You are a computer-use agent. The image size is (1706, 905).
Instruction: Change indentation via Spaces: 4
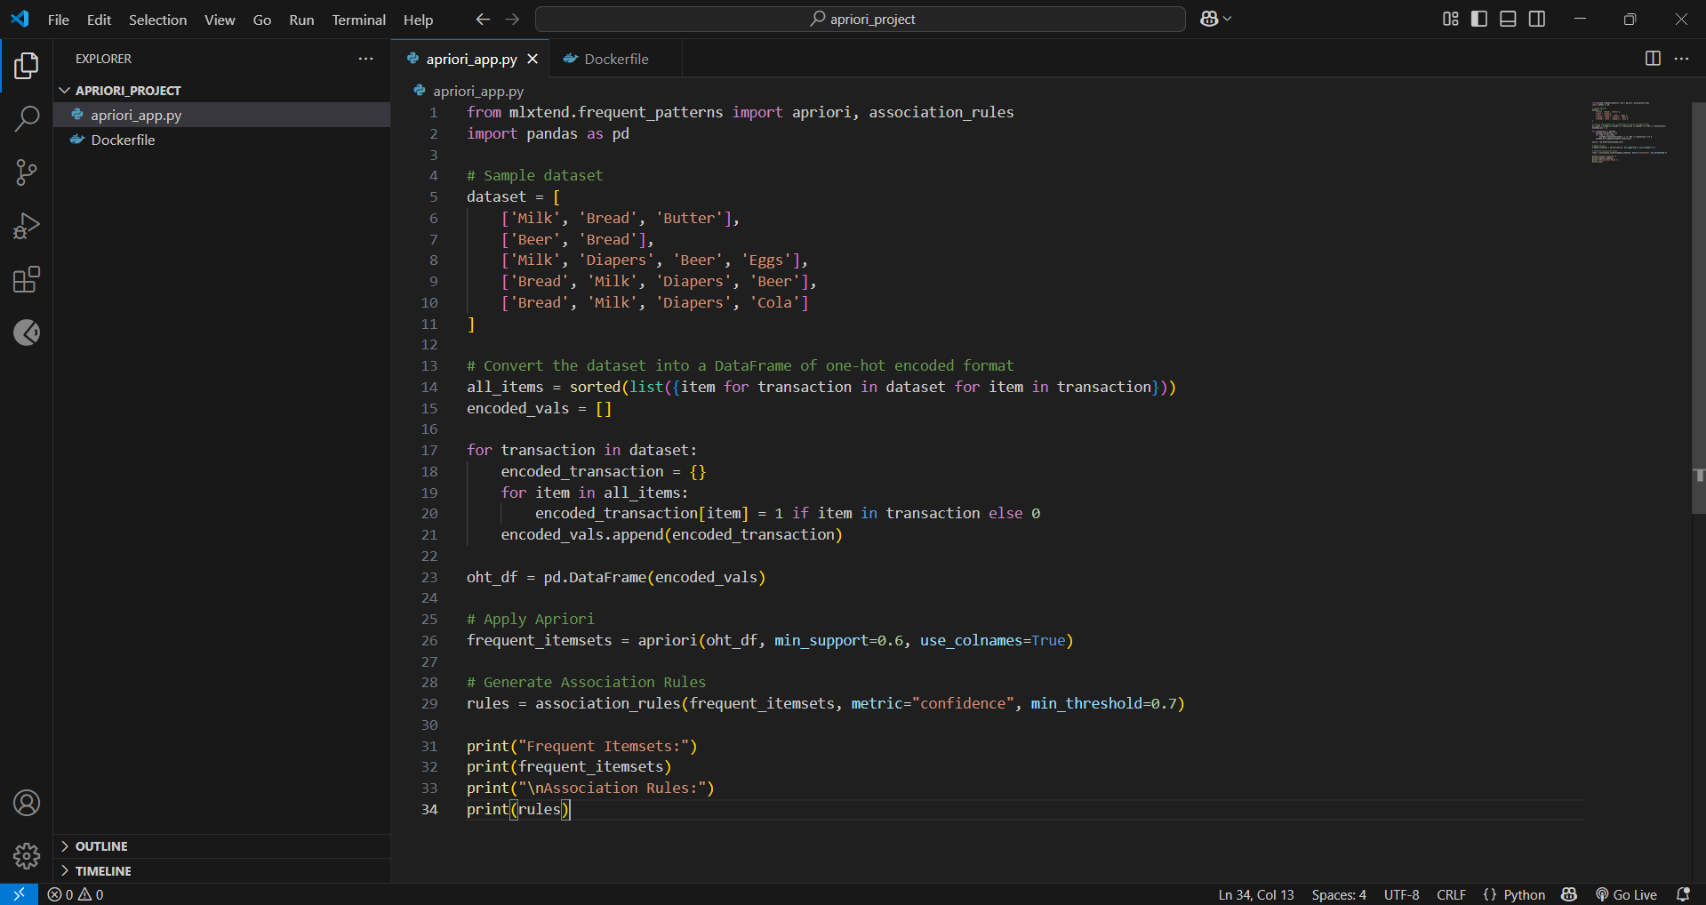coord(1339,894)
